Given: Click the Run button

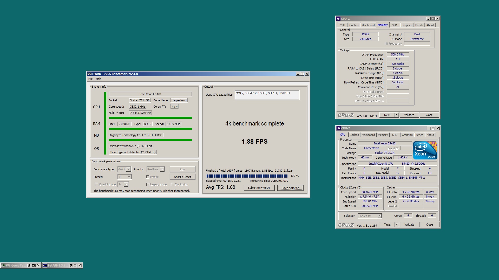Looking at the screenshot, I should click(182, 169).
